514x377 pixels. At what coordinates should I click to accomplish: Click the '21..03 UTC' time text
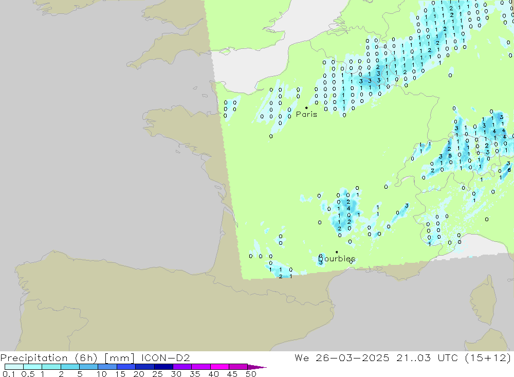tap(427, 357)
